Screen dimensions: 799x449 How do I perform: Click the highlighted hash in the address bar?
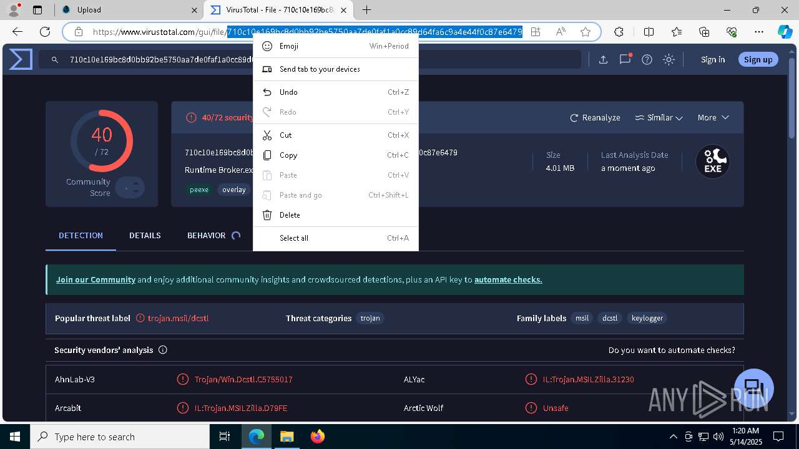(375, 32)
